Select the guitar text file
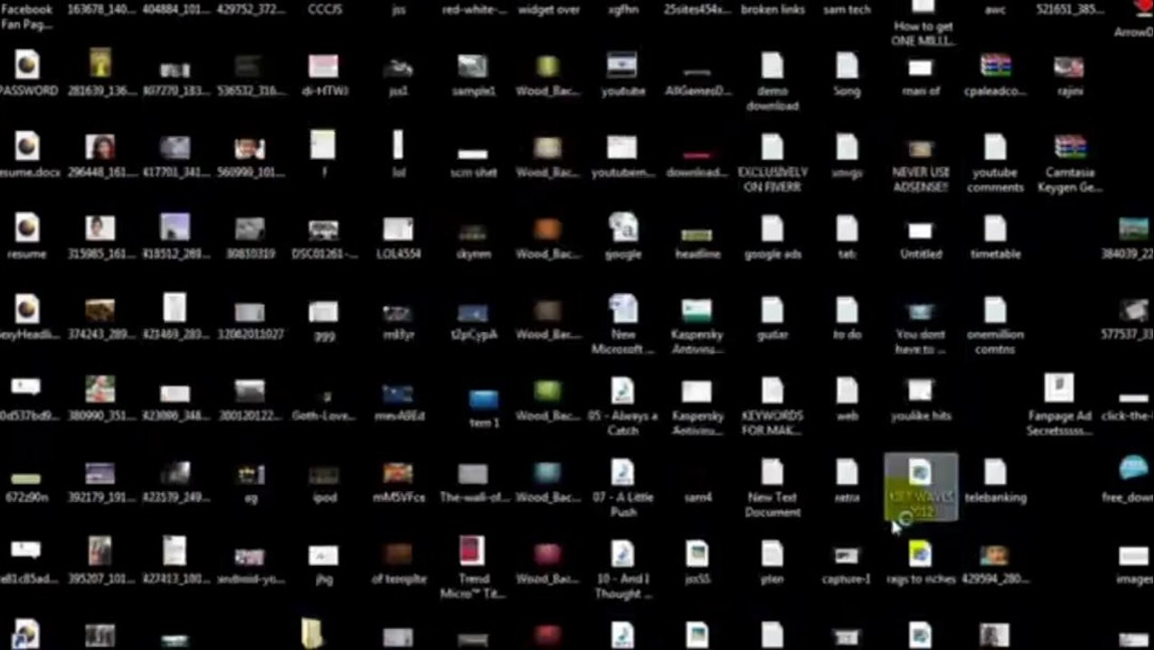The height and width of the screenshot is (650, 1154). [x=772, y=309]
